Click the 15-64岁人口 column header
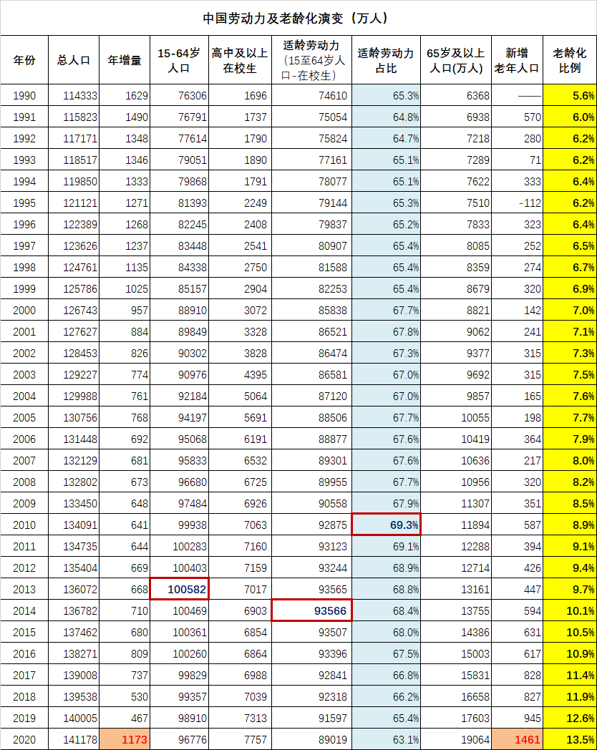597x750 pixels. [180, 60]
